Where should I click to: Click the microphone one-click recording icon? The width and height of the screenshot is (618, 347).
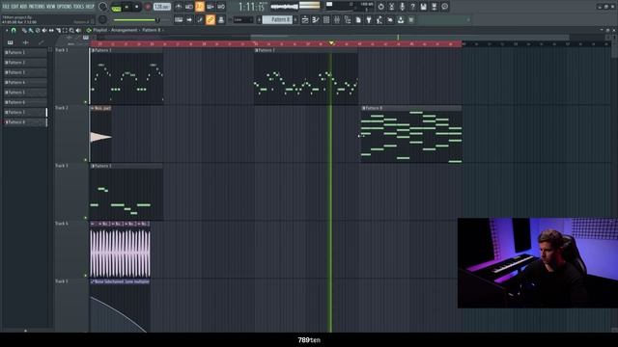402,7
